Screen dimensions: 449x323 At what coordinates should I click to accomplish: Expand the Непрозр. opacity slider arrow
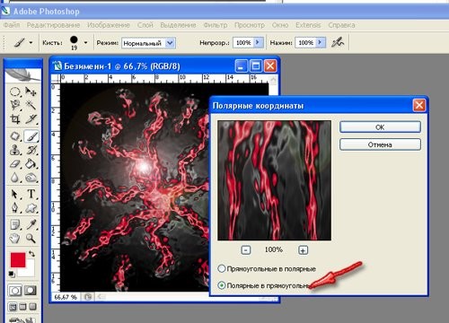258,43
